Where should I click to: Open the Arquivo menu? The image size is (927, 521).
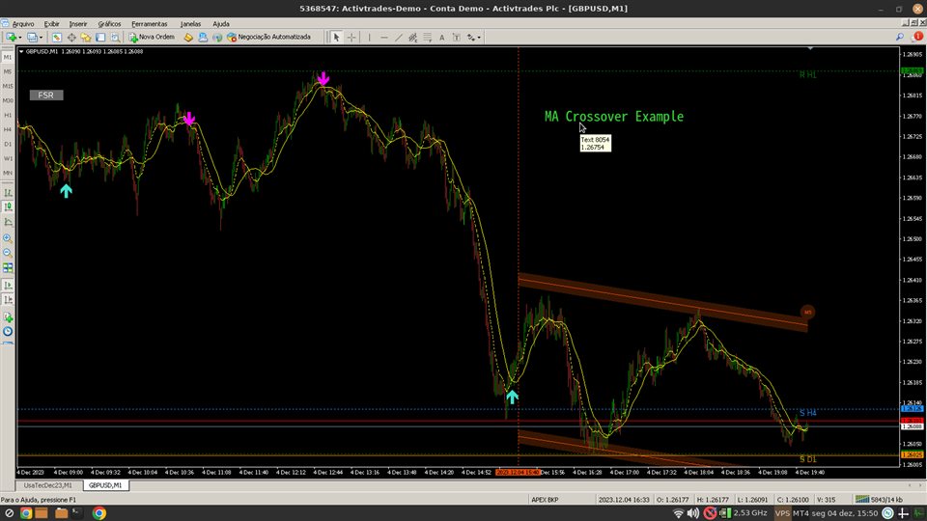pos(23,23)
